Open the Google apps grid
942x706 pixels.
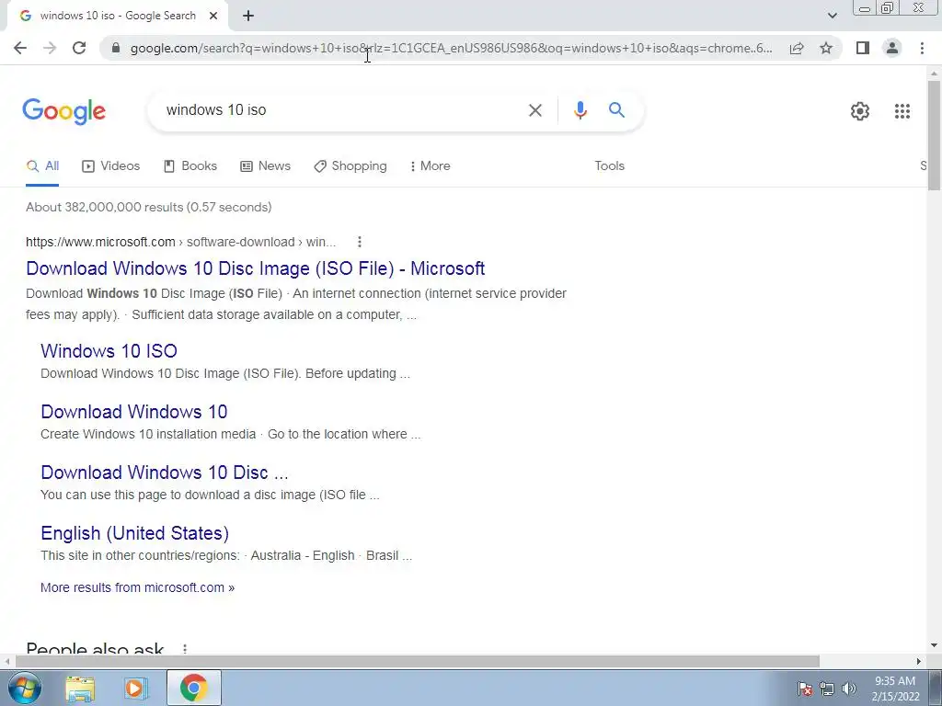click(902, 111)
